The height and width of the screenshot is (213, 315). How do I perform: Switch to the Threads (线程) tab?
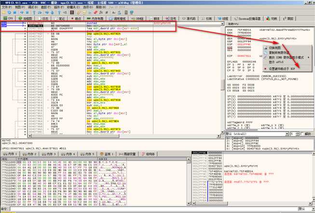pos(222,18)
